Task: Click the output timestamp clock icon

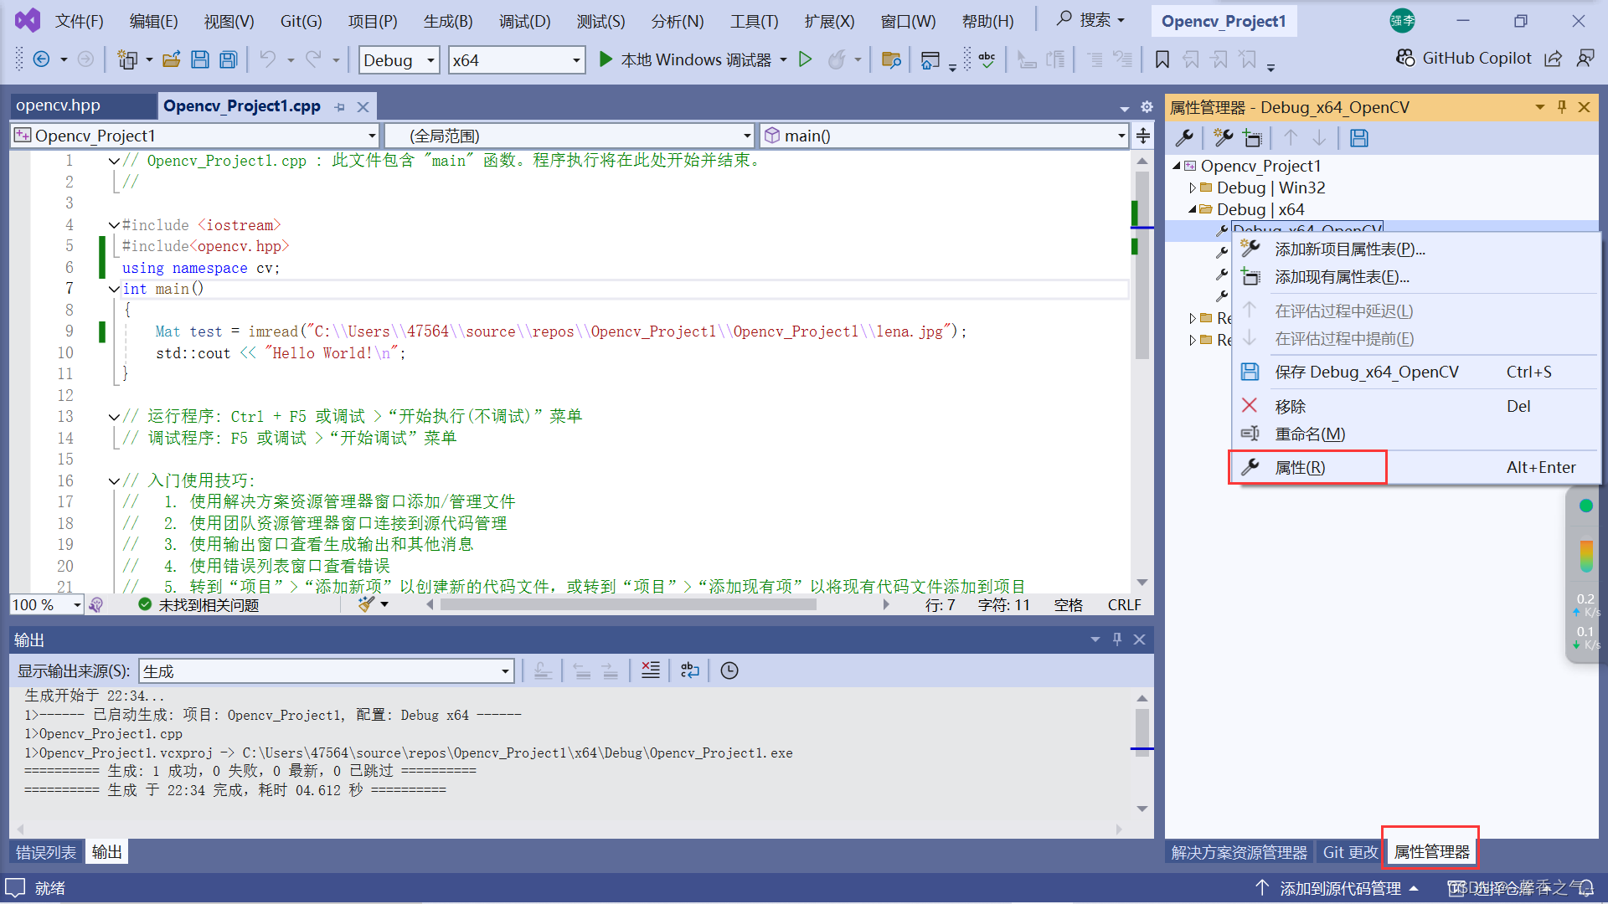Action: [729, 670]
